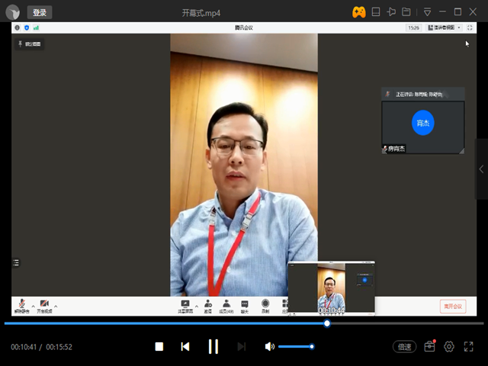Open player settings gear icon
The width and height of the screenshot is (488, 366).
449,347
